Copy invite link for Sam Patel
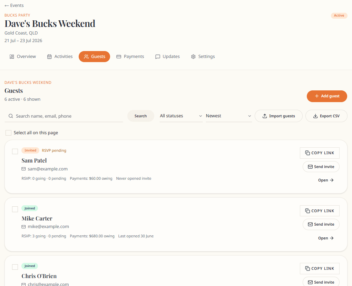The width and height of the screenshot is (352, 286). [320, 153]
